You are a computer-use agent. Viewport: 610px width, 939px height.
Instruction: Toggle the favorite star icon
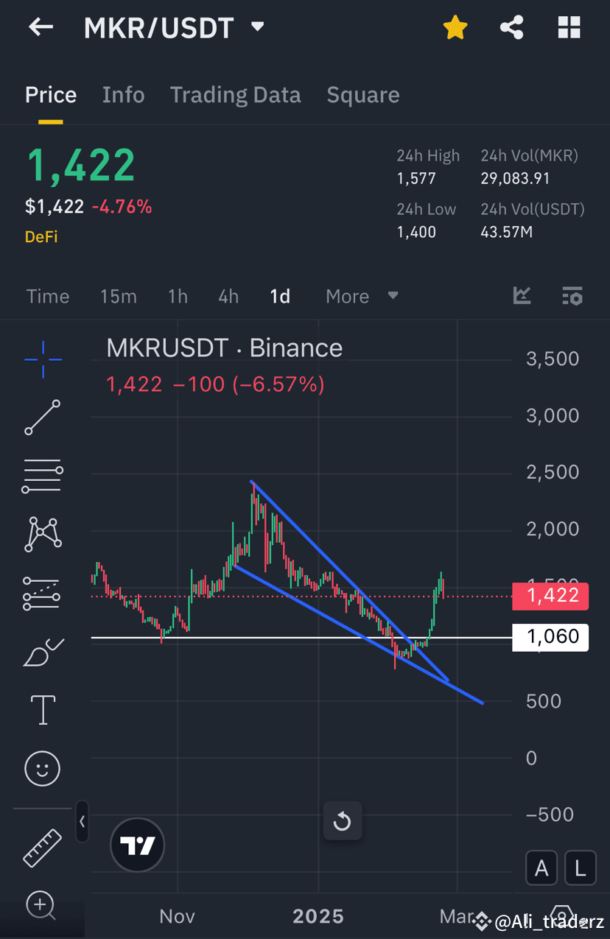point(455,28)
